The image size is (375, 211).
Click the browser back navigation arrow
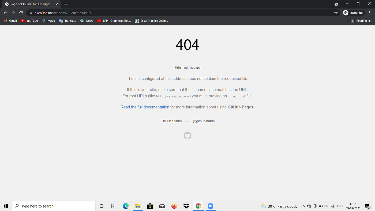click(5, 13)
